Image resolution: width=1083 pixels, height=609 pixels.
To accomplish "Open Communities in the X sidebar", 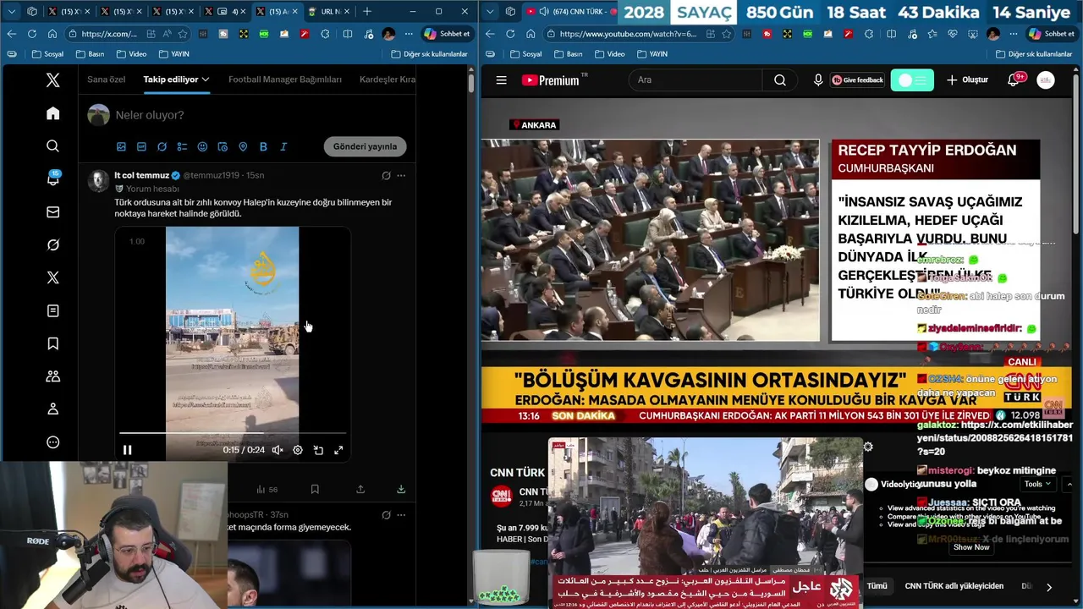I will (52, 376).
